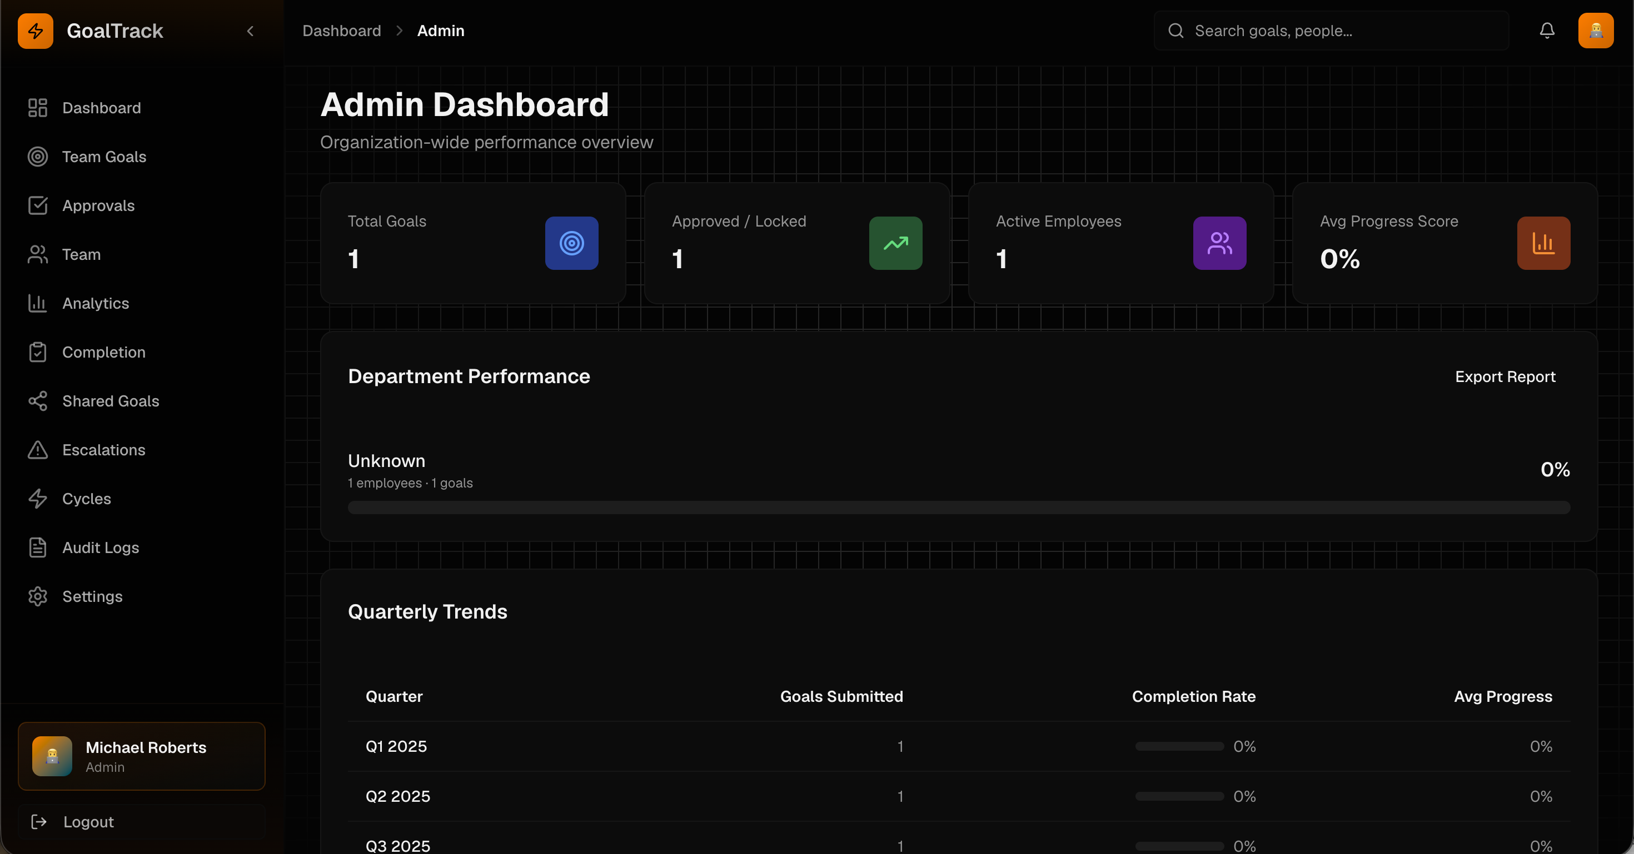
Task: Click the Admin breadcrumb
Action: (440, 31)
